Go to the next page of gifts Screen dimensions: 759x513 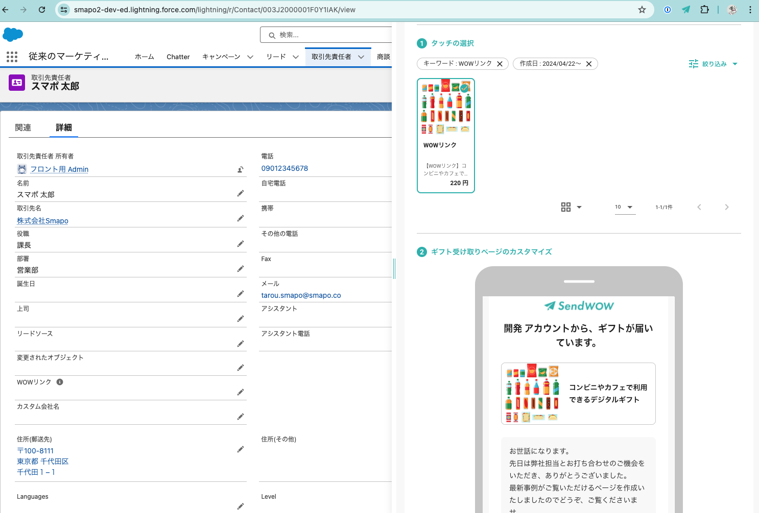click(726, 207)
